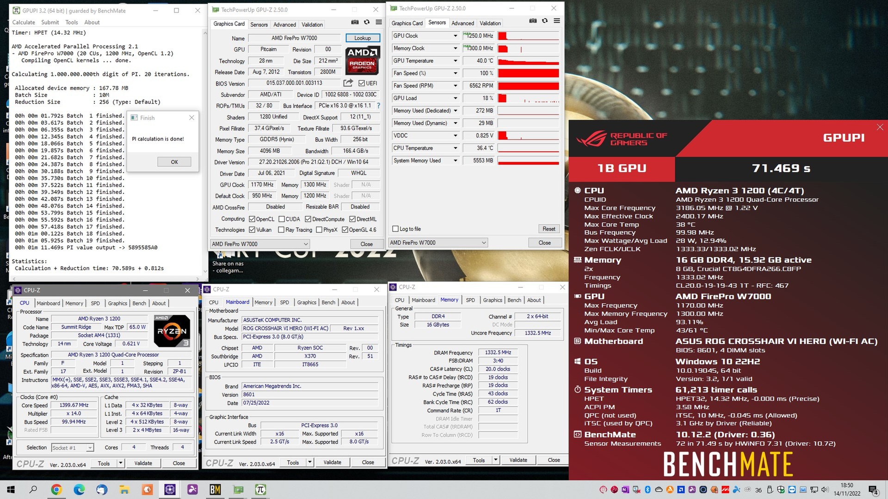Open Google Chrome from taskbar
This screenshot has height=499, width=888.
coord(56,490)
